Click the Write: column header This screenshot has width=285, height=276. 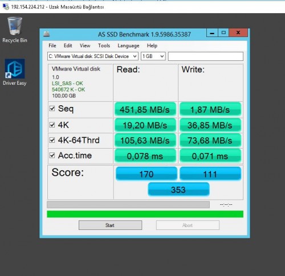coord(193,69)
